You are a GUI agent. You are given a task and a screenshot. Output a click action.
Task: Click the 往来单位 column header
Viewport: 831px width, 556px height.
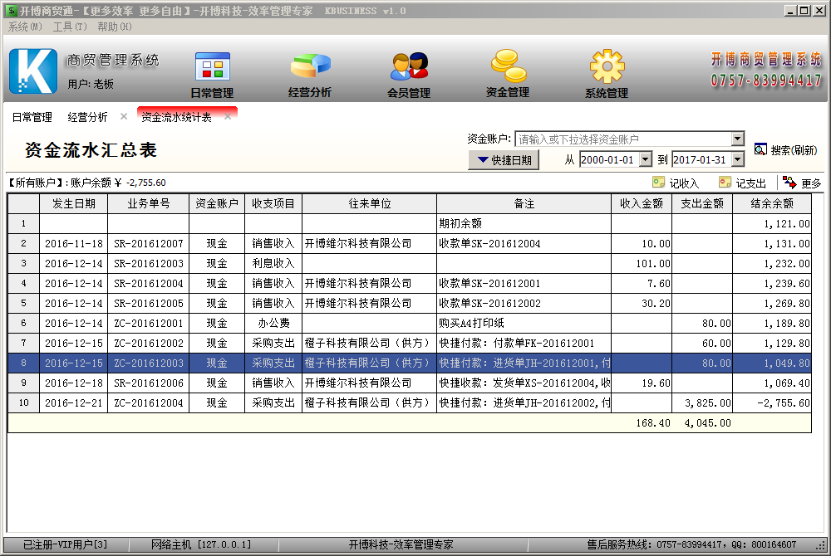click(x=370, y=203)
